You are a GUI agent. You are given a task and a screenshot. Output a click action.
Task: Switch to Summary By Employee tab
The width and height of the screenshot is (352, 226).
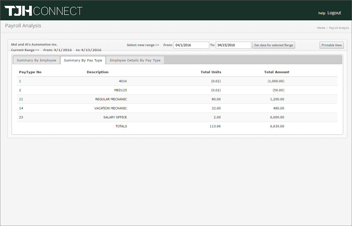(x=37, y=60)
